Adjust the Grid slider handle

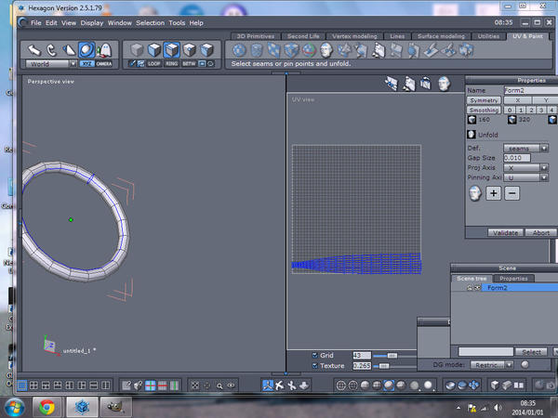click(x=392, y=356)
